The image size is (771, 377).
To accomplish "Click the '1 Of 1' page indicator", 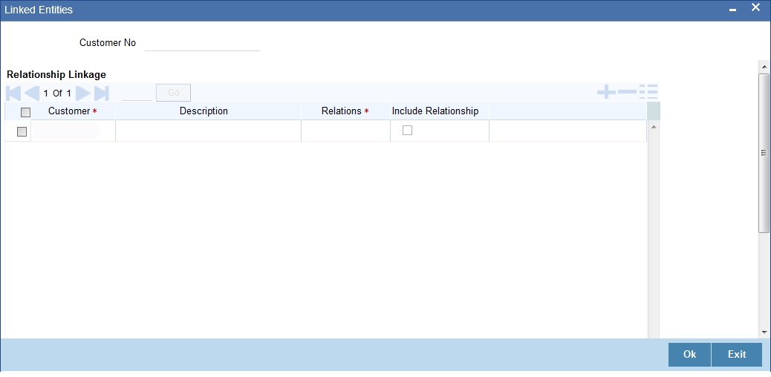I will click(57, 93).
